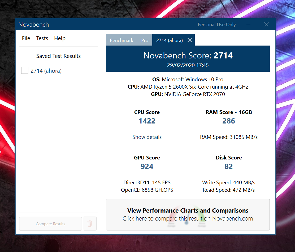Click the RAM Score - 16GB label

[229, 112]
